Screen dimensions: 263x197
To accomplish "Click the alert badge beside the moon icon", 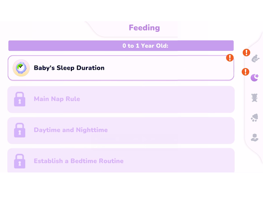I will coord(246,72).
